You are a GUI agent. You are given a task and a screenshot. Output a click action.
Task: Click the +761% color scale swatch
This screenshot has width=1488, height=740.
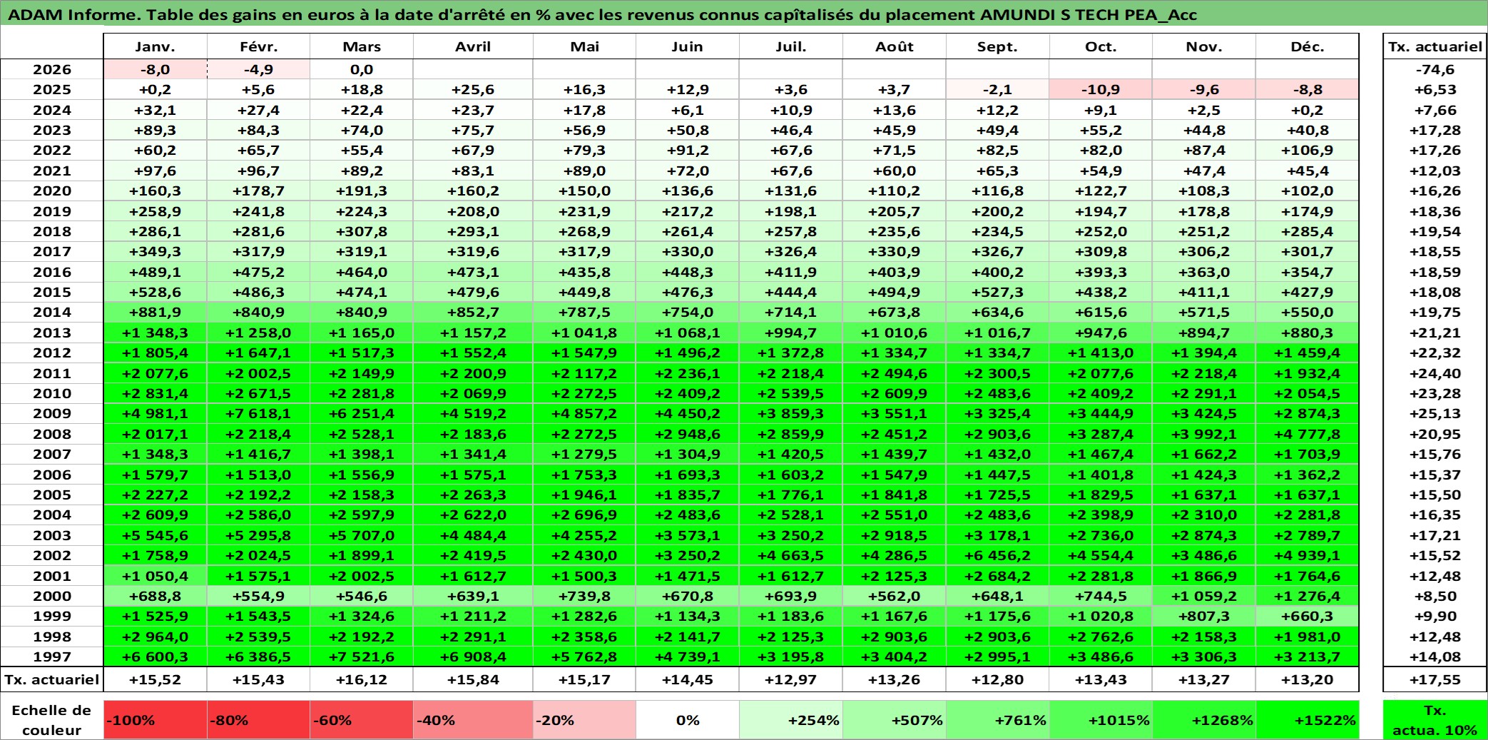click(998, 720)
